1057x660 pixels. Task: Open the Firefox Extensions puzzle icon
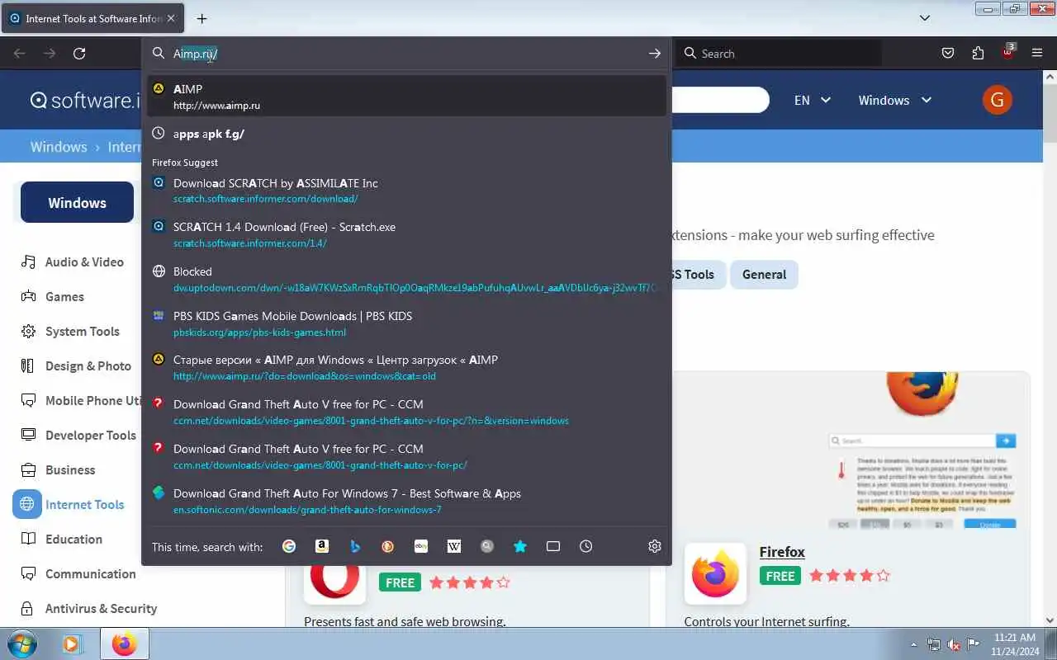click(978, 54)
